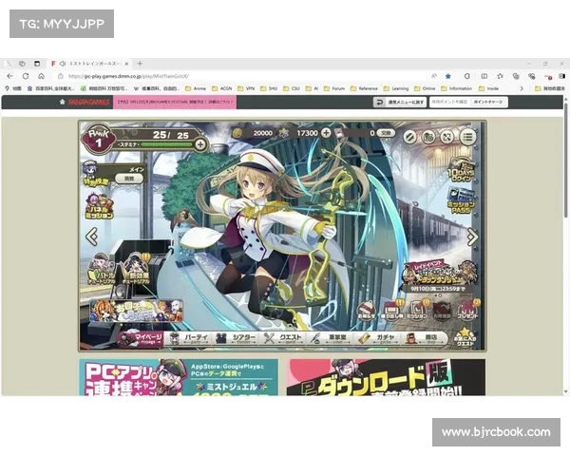Open the moon-viewing event banner

[136, 311]
